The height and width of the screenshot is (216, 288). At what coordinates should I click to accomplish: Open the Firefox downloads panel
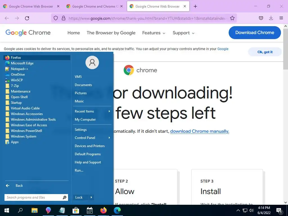(x=271, y=18)
